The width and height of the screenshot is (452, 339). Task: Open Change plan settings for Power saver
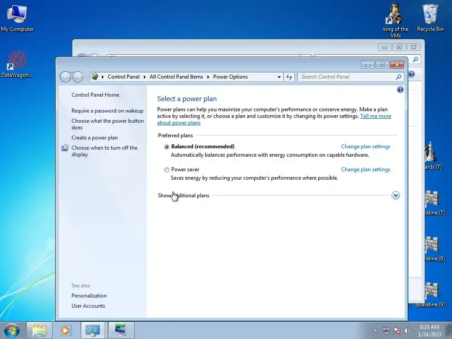point(365,169)
